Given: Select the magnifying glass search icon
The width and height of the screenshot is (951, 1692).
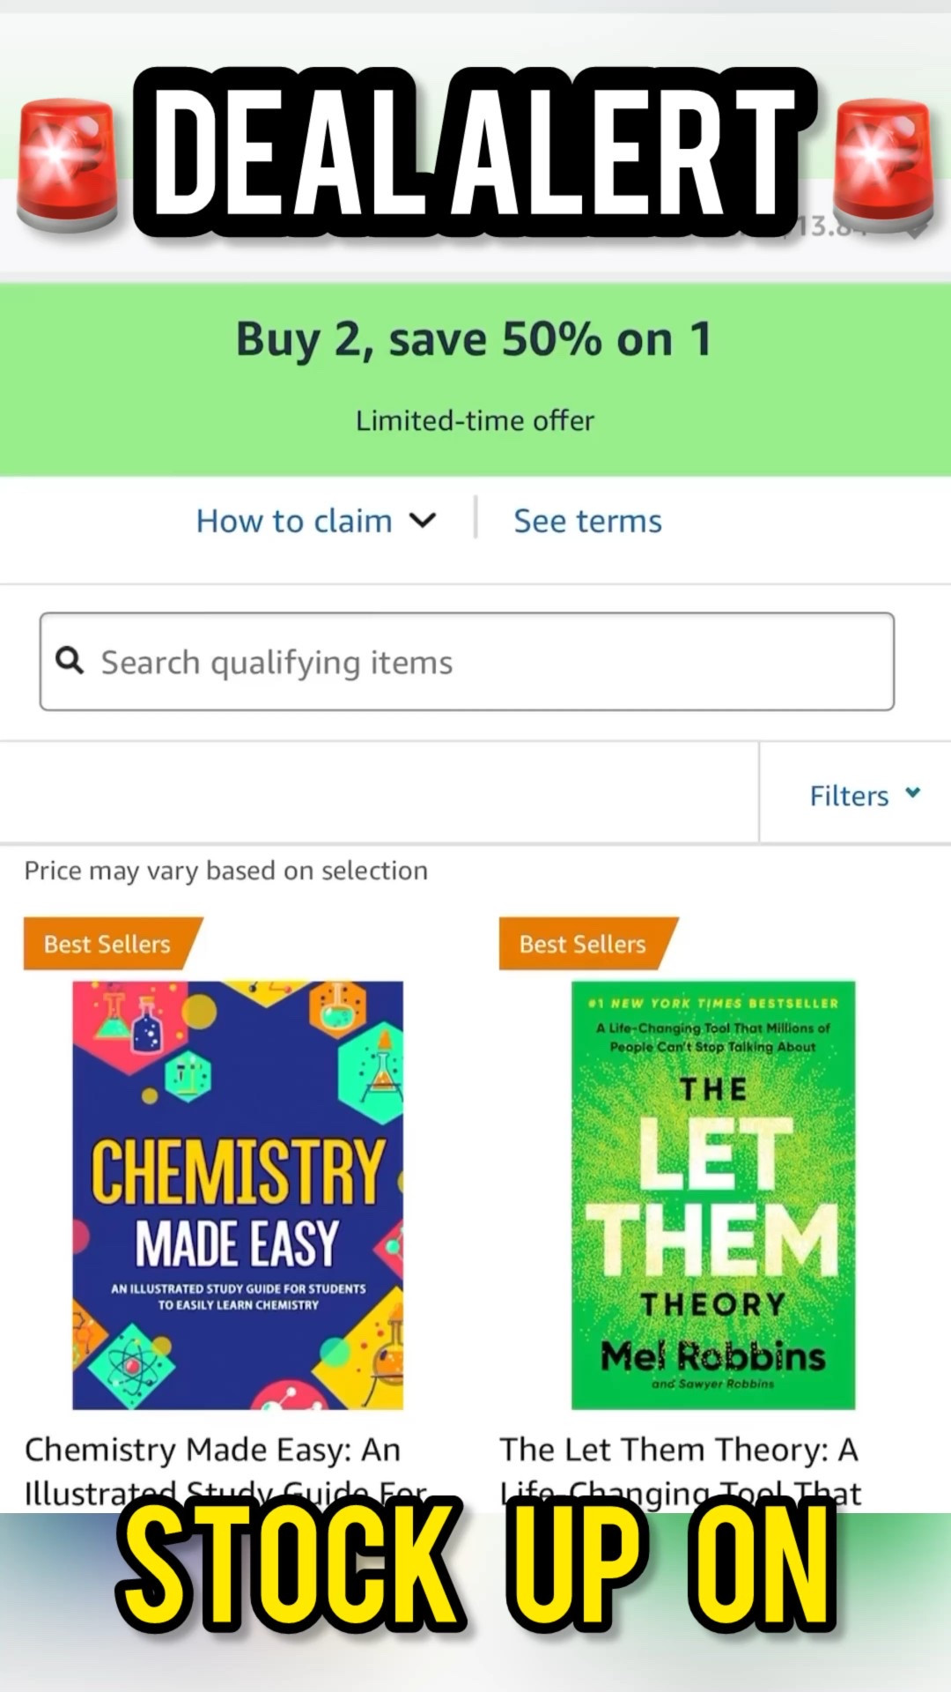Looking at the screenshot, I should coord(70,660).
